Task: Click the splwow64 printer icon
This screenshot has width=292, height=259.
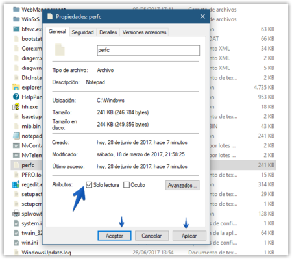Action: tap(16, 214)
